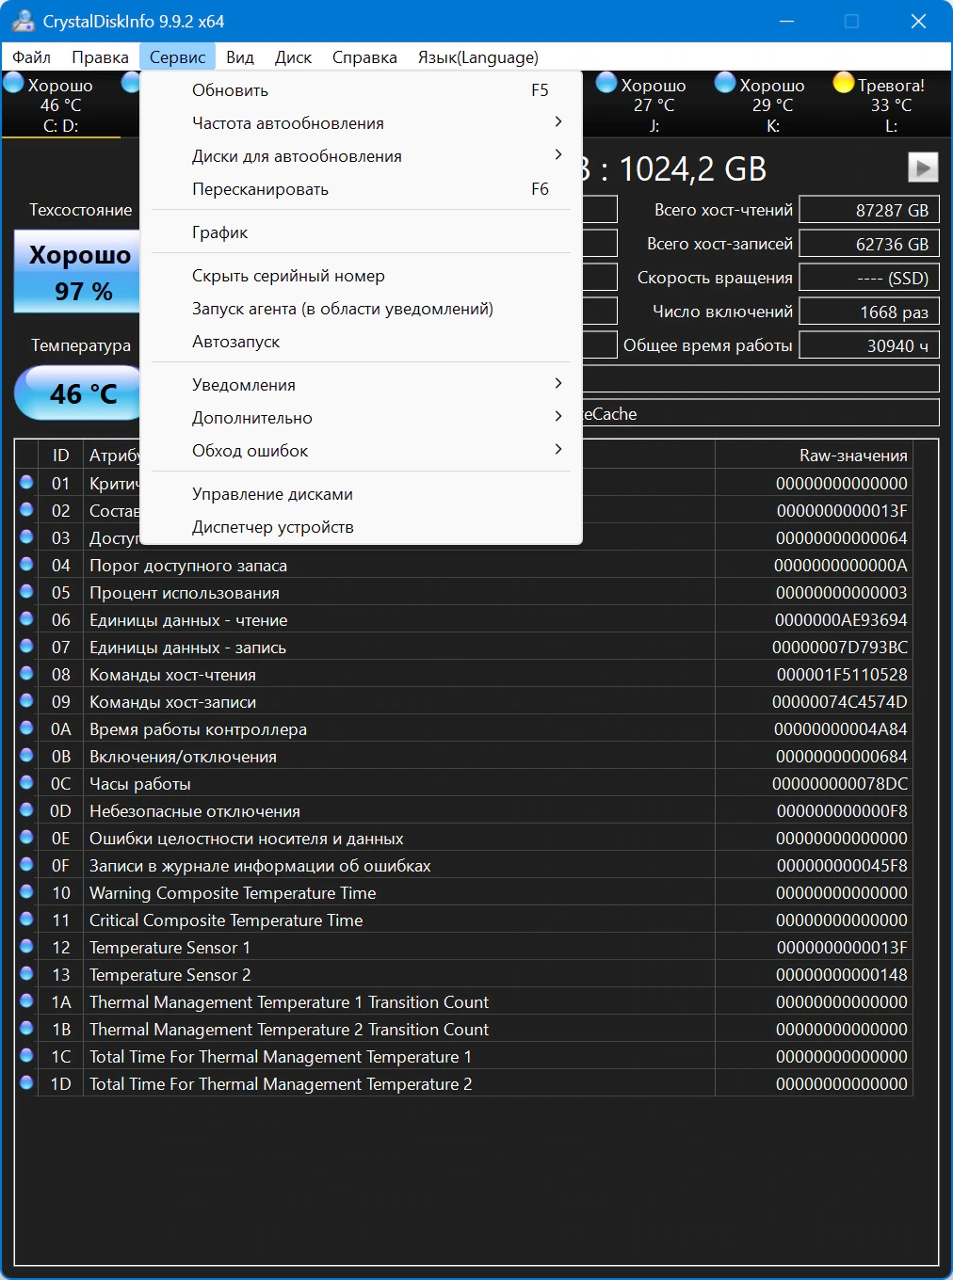Click status orb of attribute 0E row
This screenshot has width=953, height=1280.
(x=27, y=837)
